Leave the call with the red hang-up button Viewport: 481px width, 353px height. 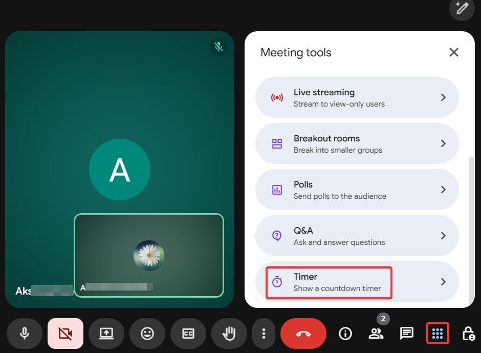pyautogui.click(x=303, y=334)
